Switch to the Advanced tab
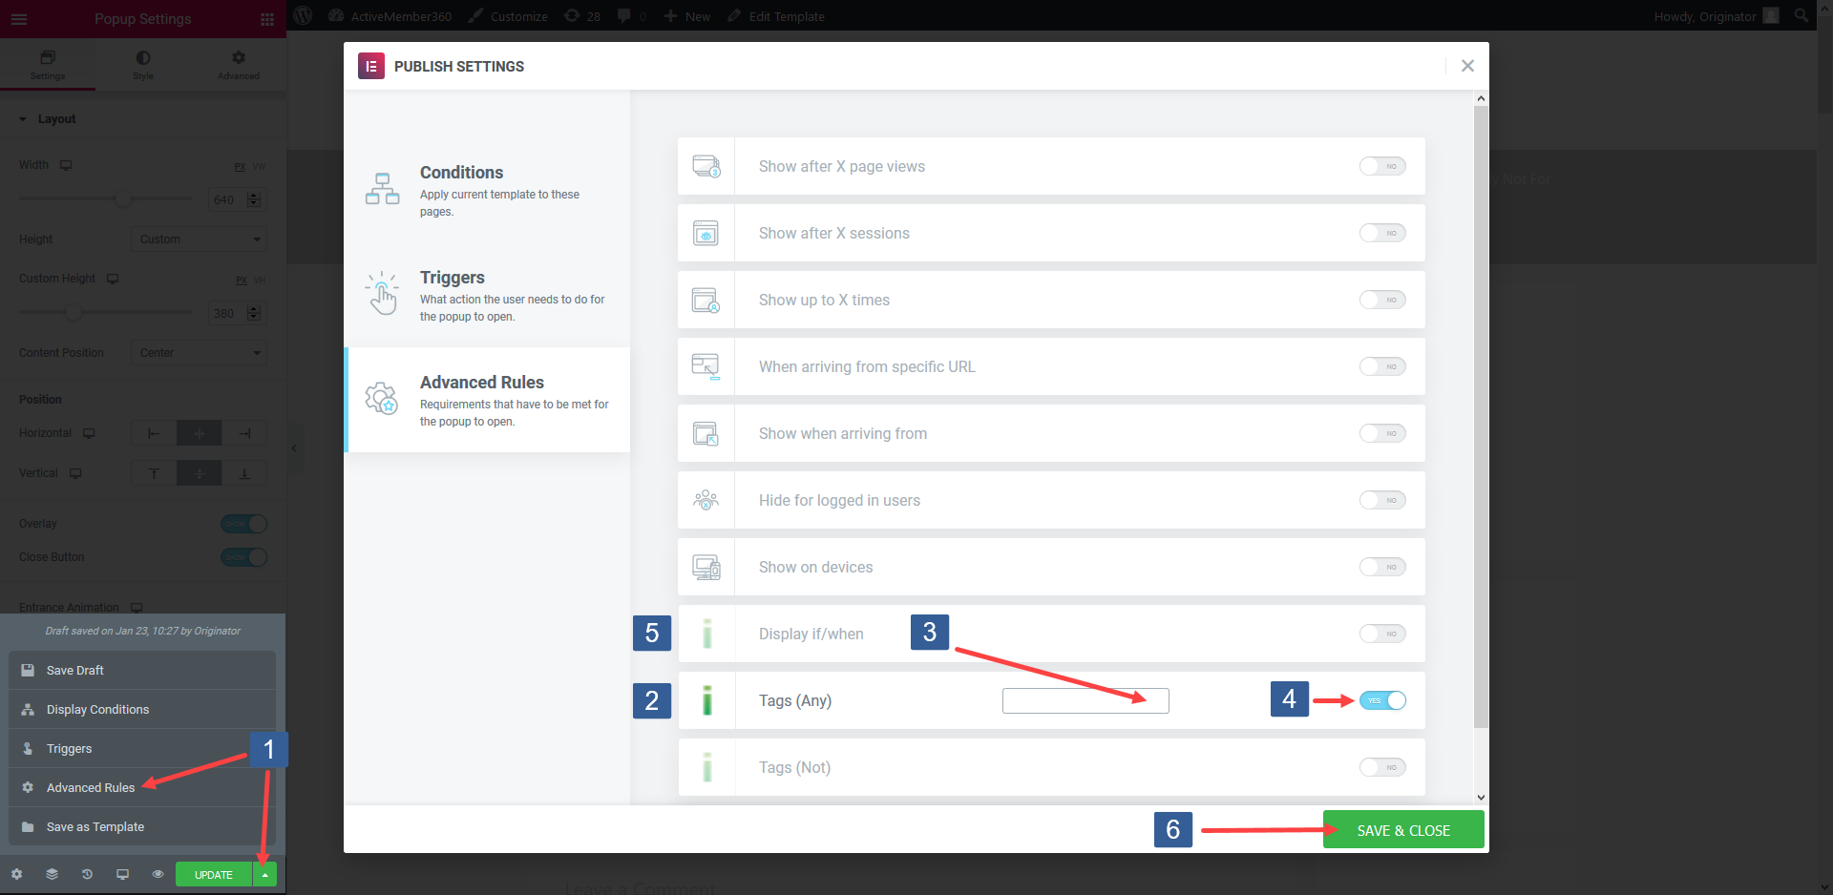Viewport: 1833px width, 895px height. 237,64
